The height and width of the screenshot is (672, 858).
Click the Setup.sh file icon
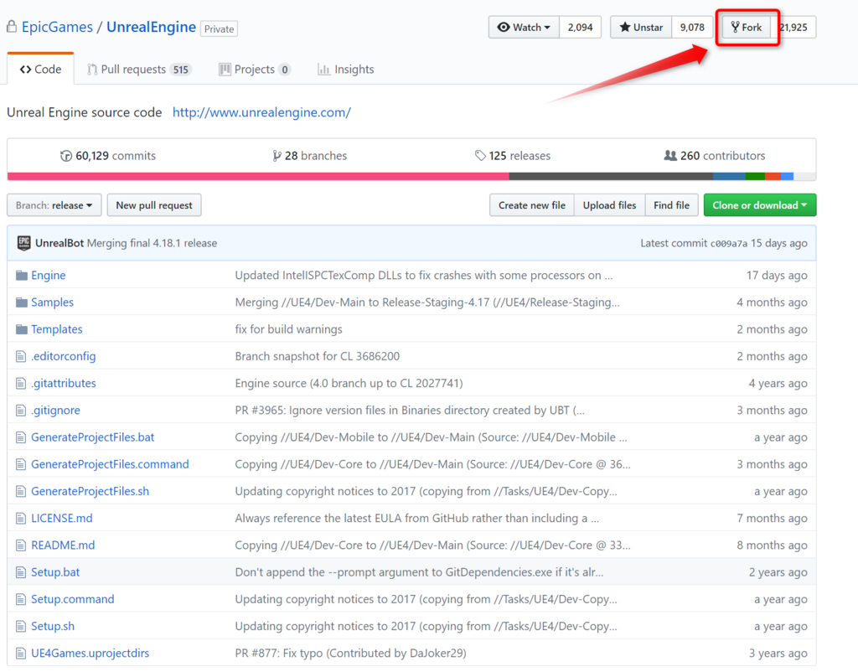(21, 626)
